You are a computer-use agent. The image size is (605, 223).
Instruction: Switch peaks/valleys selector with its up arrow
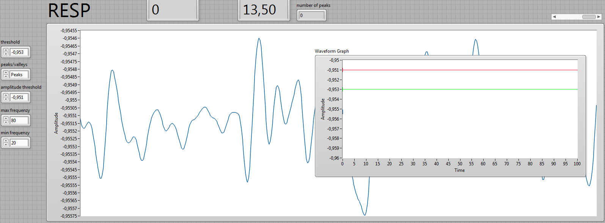(6, 73)
